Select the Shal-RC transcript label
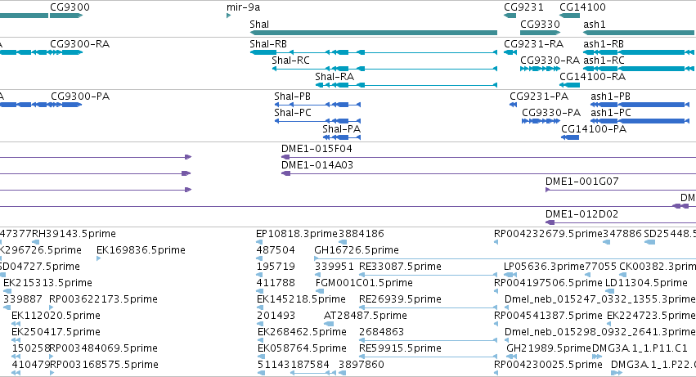This screenshot has height=377, width=696. tap(290, 61)
